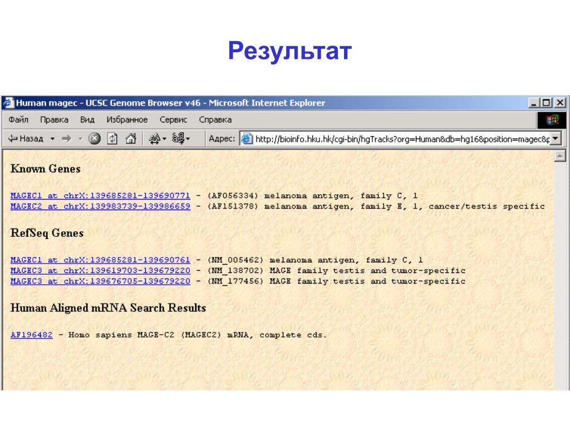Click inside the address URL field

(402, 138)
